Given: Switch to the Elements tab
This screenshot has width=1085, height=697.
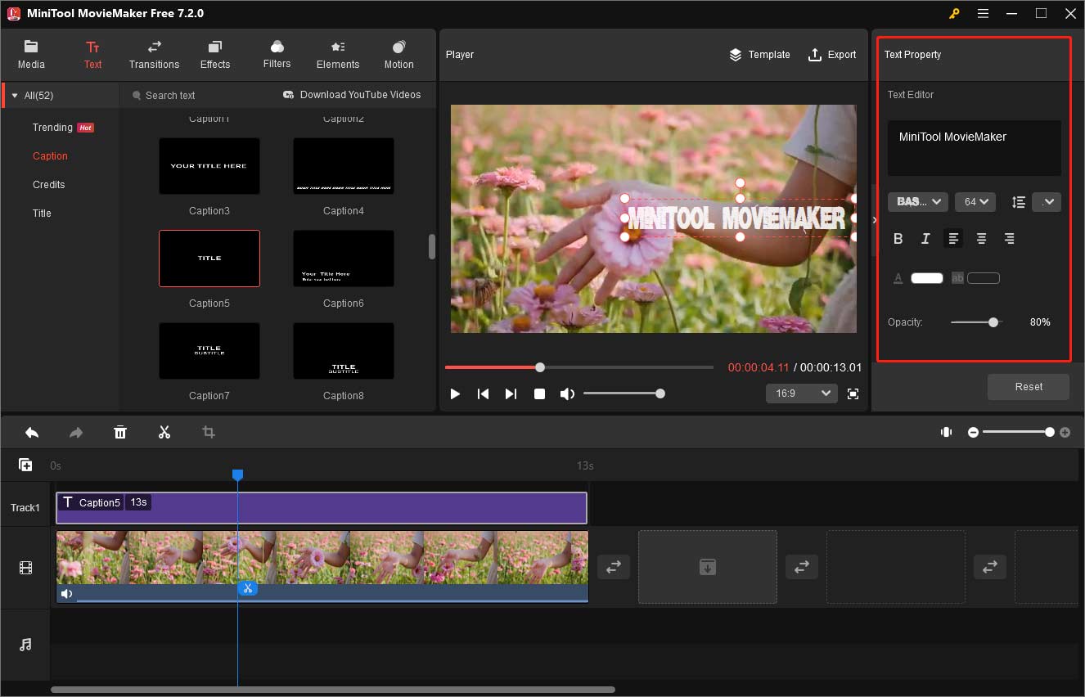Looking at the screenshot, I should pyautogui.click(x=338, y=55).
